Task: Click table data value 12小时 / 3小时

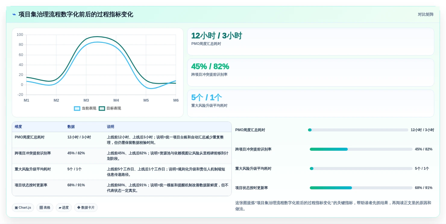Action: point(79,137)
